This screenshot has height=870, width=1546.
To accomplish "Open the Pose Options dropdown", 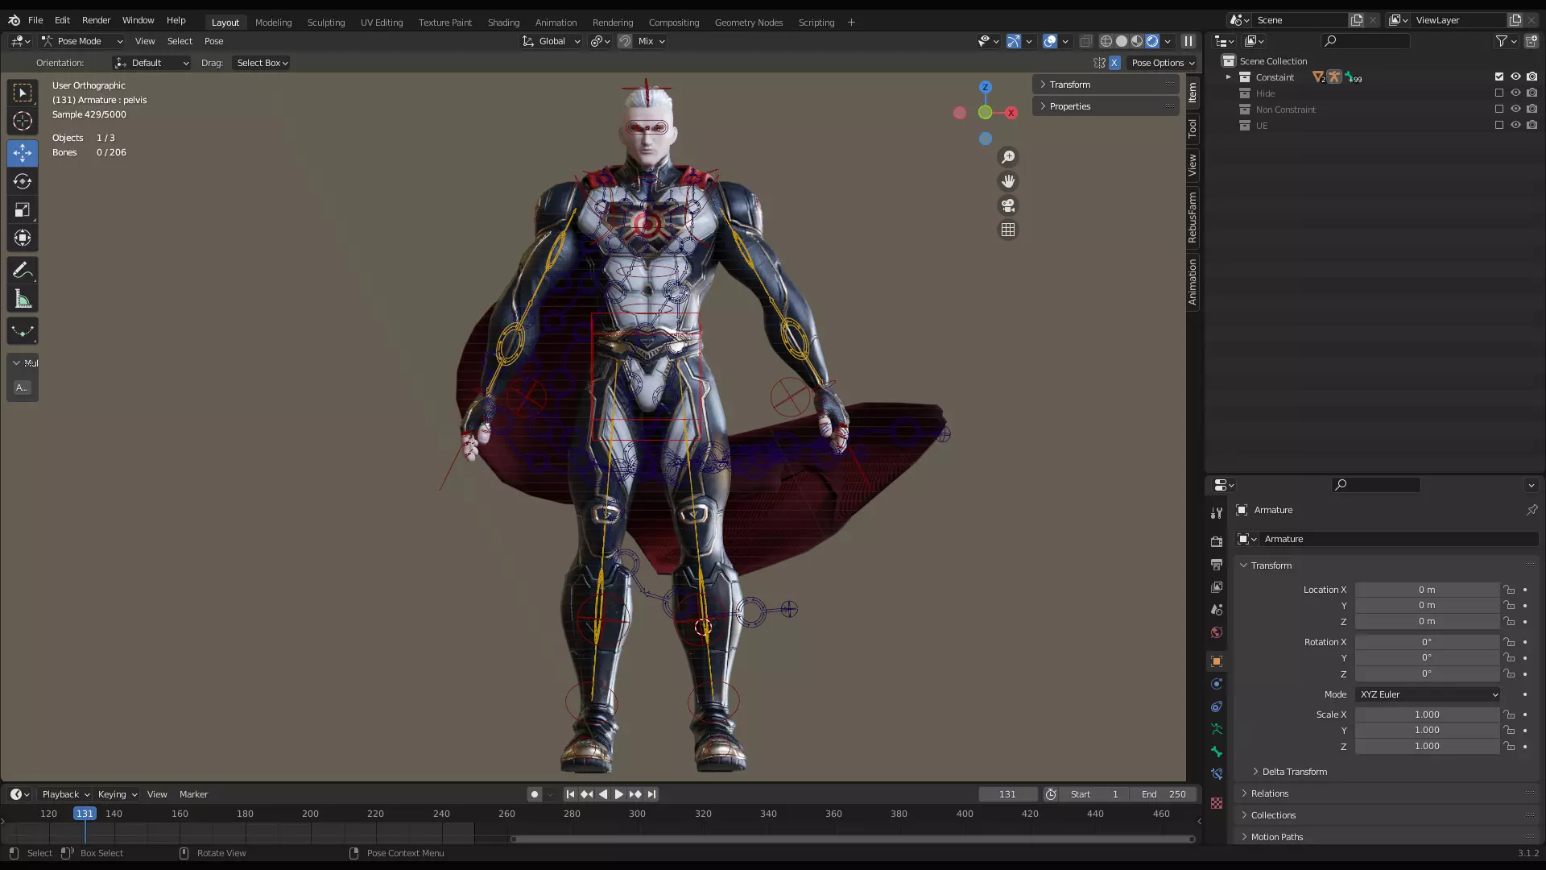I will pos(1163,63).
